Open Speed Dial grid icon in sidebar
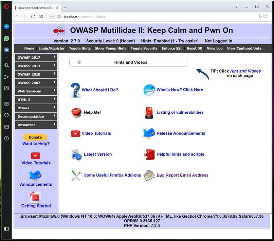274x241 pixels. point(6,104)
